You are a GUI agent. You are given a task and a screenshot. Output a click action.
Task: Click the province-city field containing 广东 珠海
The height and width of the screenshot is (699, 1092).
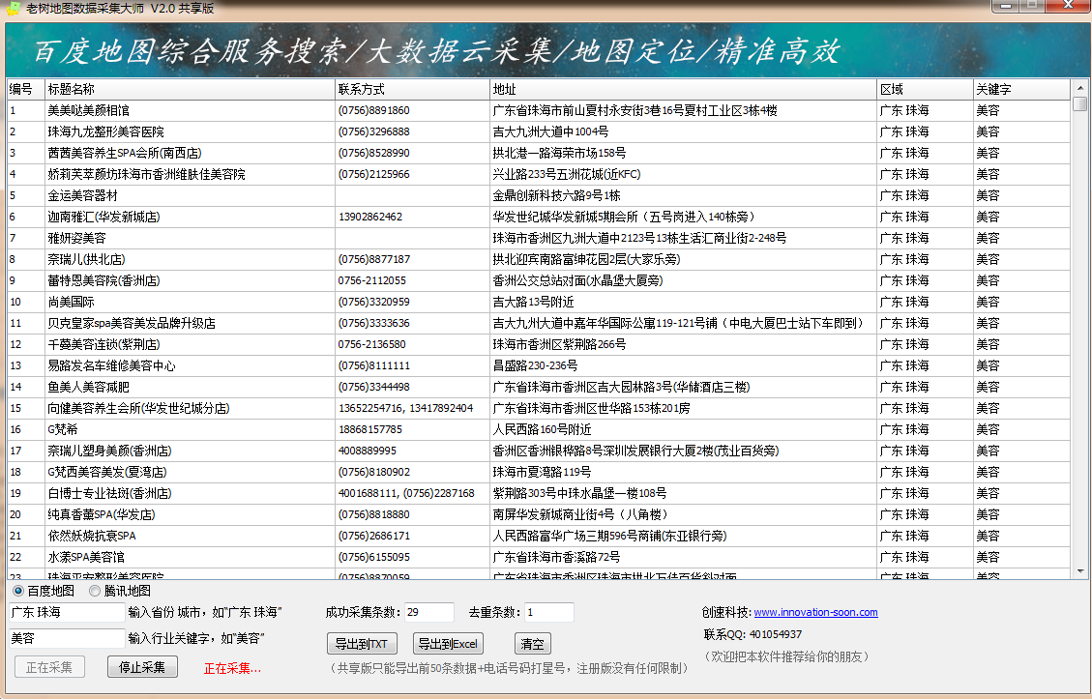(x=67, y=613)
